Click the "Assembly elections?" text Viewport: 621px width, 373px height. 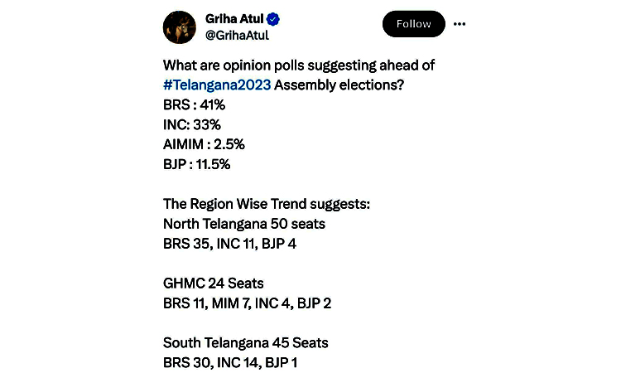click(x=339, y=85)
